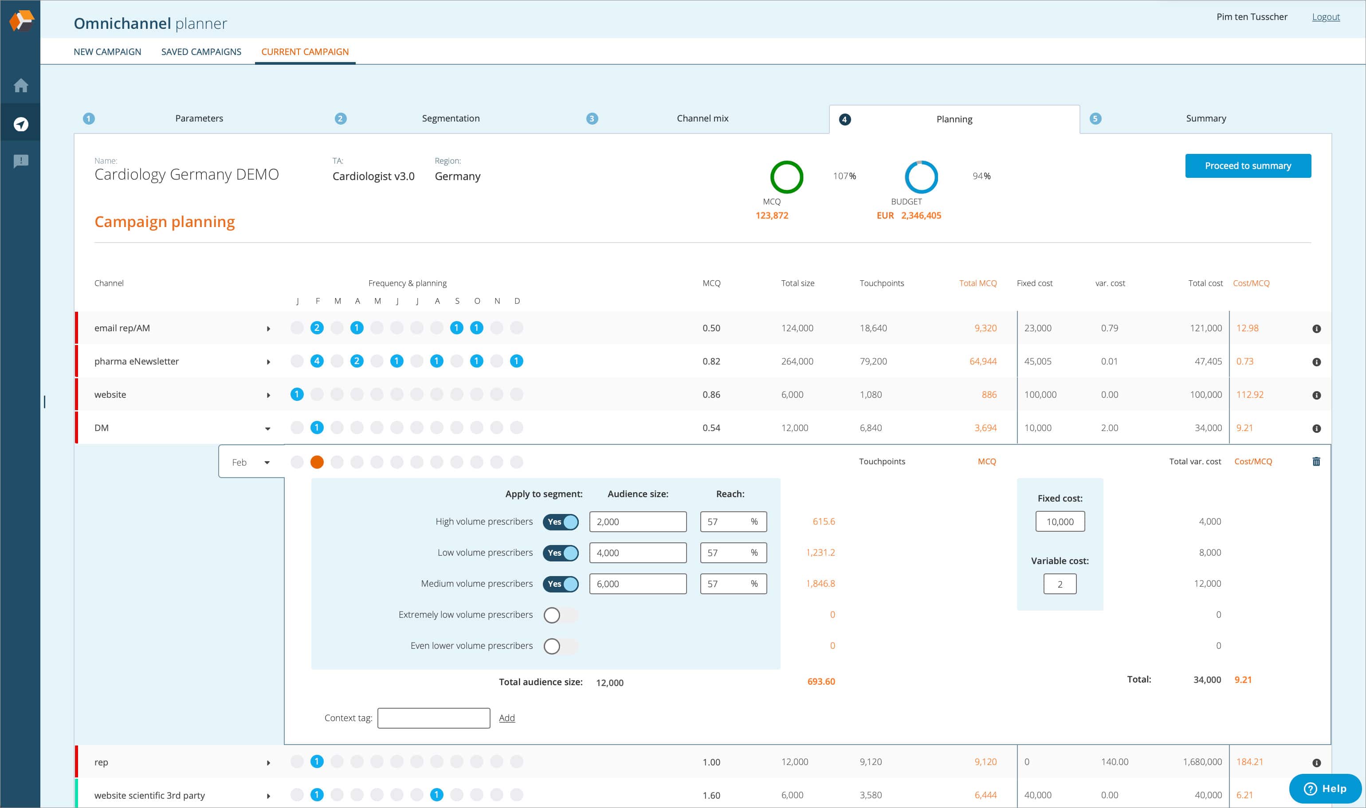This screenshot has width=1366, height=808.
Task: Click February bubble with 4 in pharma eNewsletter
Action: (317, 361)
